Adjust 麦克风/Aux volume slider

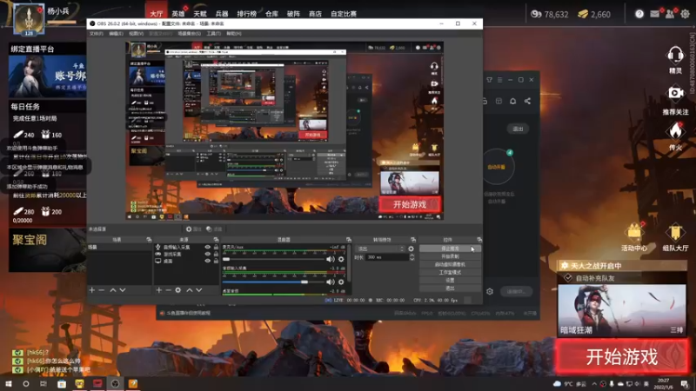(x=273, y=259)
